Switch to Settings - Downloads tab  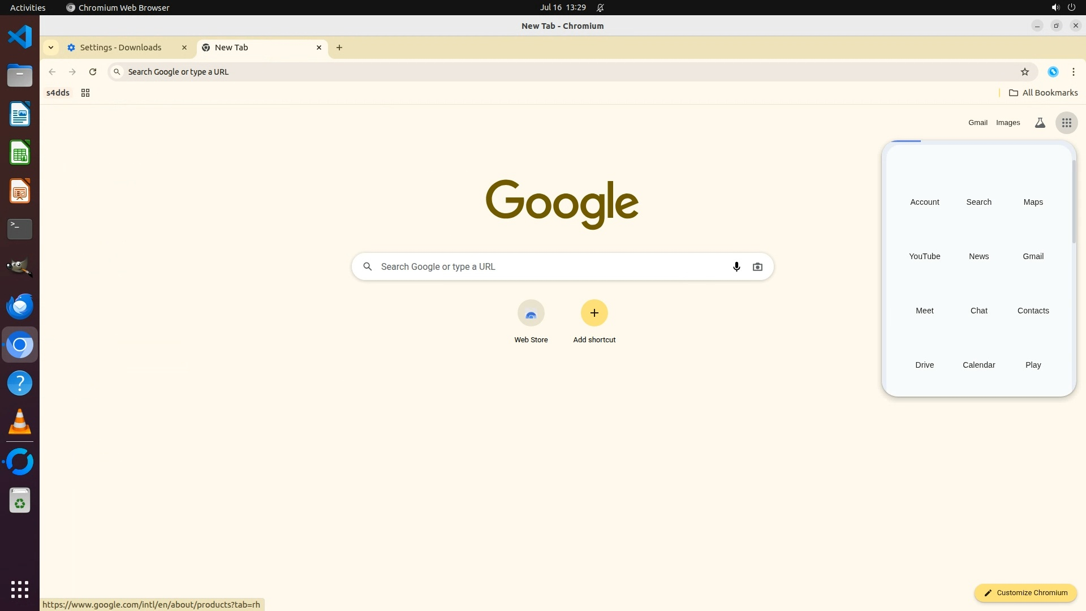(x=121, y=48)
